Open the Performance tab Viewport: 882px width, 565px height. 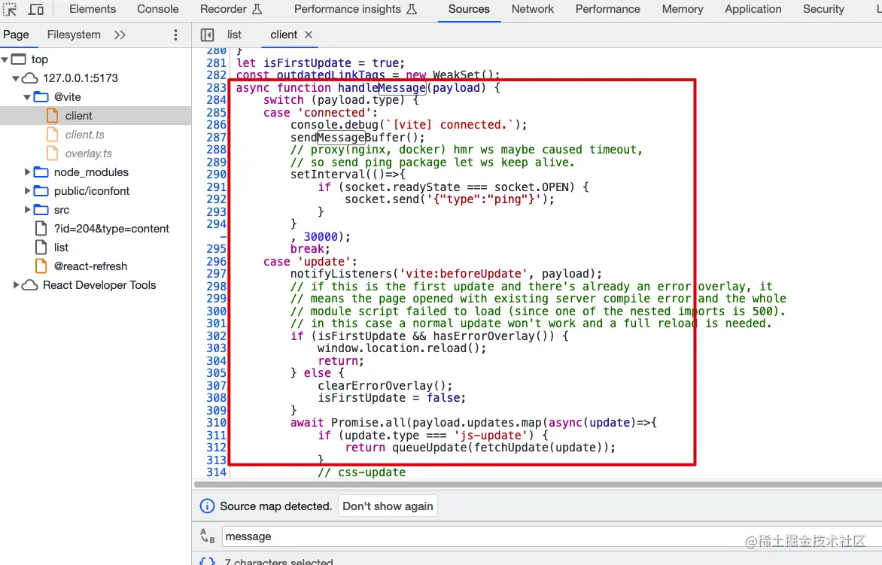tap(607, 9)
